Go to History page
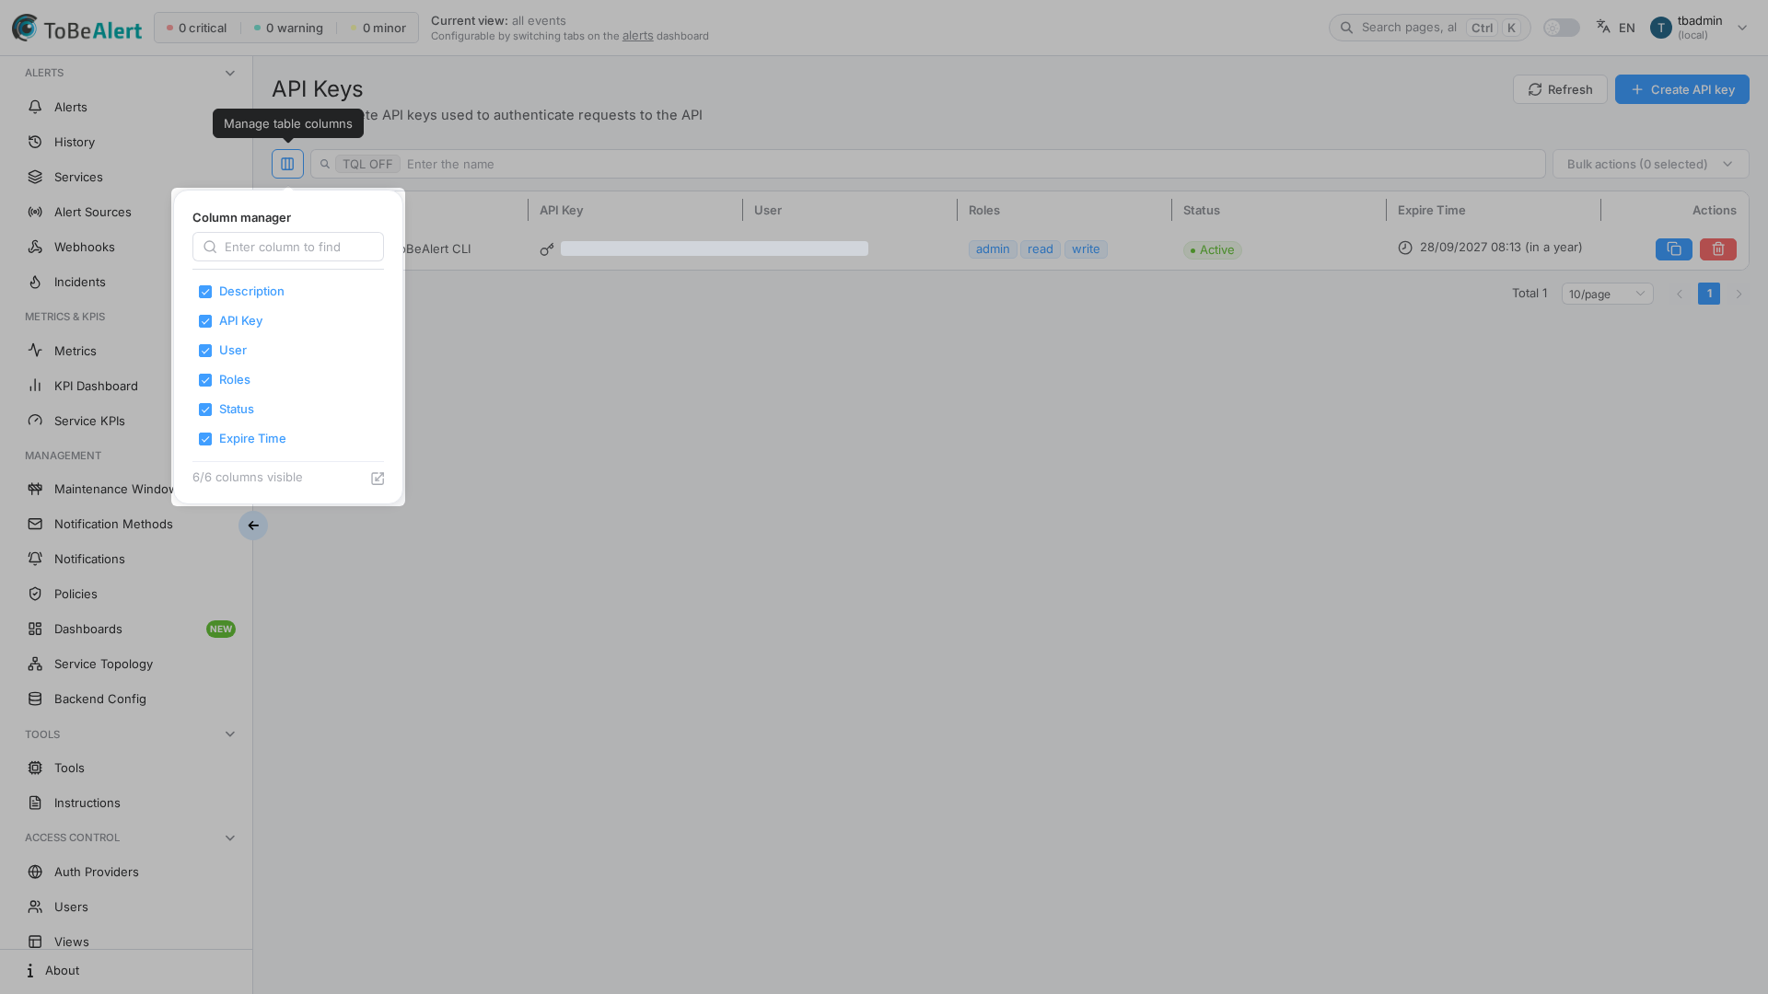This screenshot has width=1768, height=994. (74, 142)
